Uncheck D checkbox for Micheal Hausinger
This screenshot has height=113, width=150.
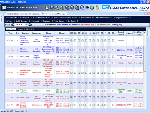[x=90, y=50]
